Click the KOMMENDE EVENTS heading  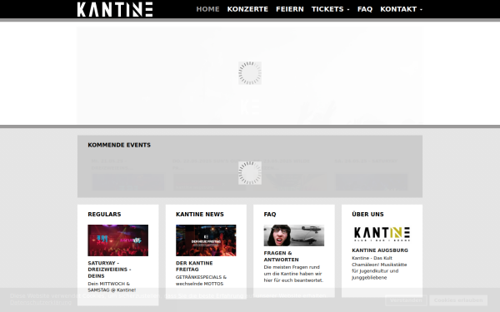pyautogui.click(x=119, y=145)
